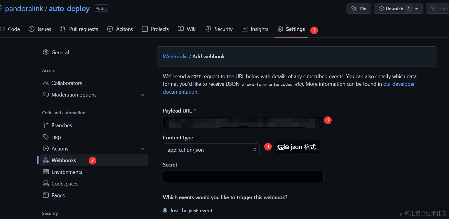Switch to the Issues tab

click(x=40, y=29)
